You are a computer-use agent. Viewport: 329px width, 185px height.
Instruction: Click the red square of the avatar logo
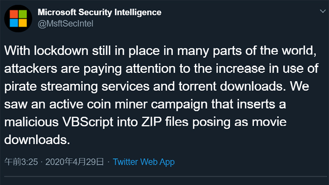point(14,14)
